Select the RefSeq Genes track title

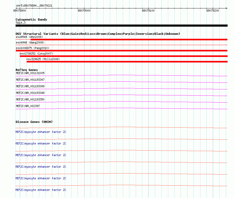click(x=27, y=70)
